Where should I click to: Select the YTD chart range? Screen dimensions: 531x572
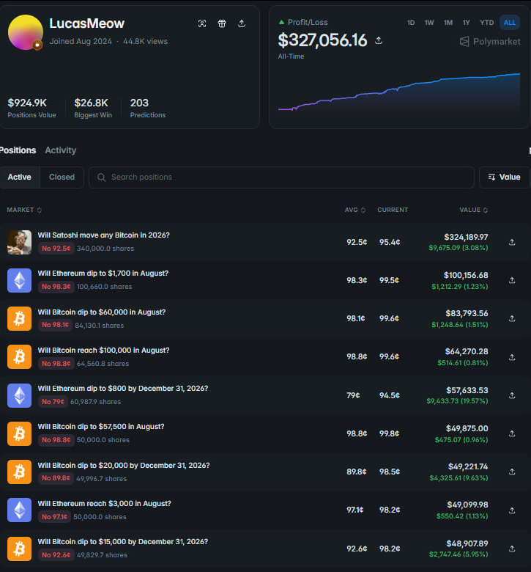tap(486, 23)
